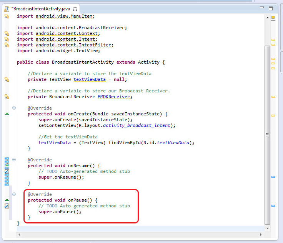Click warning marker next to textViewData declaration
Image resolution: width=283 pixels, height=243 pixels.
click(7, 79)
